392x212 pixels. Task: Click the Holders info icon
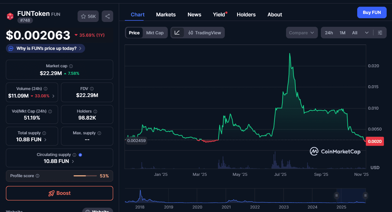pos(95,111)
